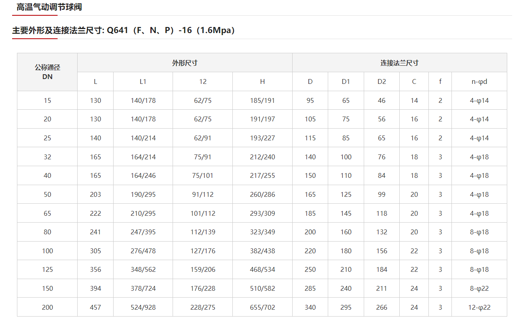Select the L1 column header
This screenshot has height=319, width=523.
coord(143,81)
